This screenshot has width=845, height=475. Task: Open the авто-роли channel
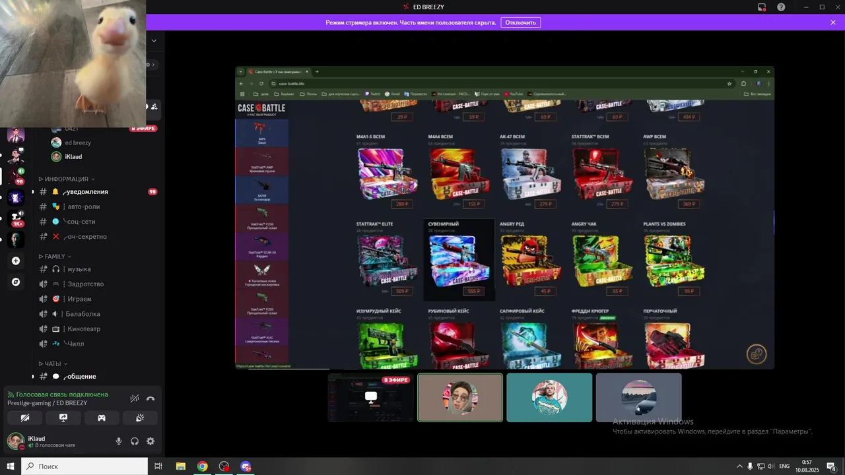(x=98, y=206)
